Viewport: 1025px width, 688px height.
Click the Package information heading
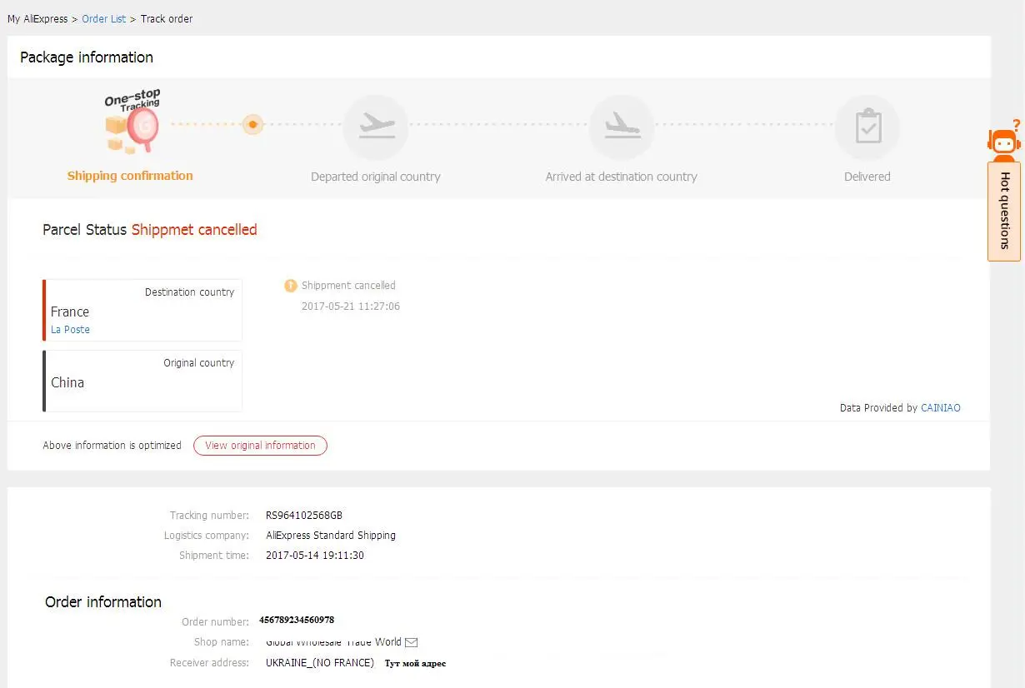pos(87,57)
